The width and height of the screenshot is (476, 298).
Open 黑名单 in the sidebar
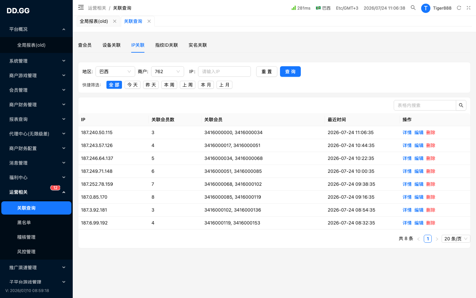point(36,223)
